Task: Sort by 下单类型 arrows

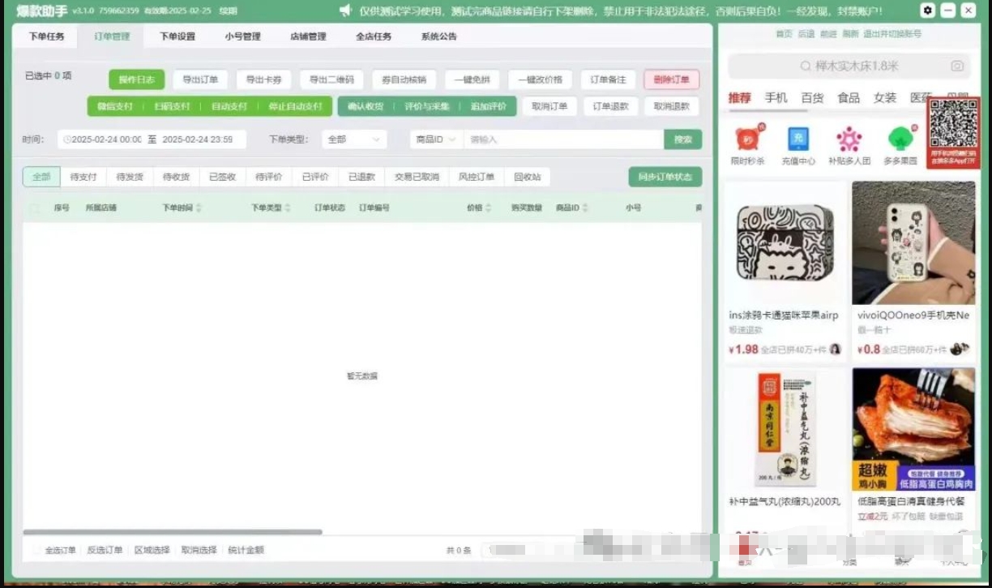Action: point(288,208)
